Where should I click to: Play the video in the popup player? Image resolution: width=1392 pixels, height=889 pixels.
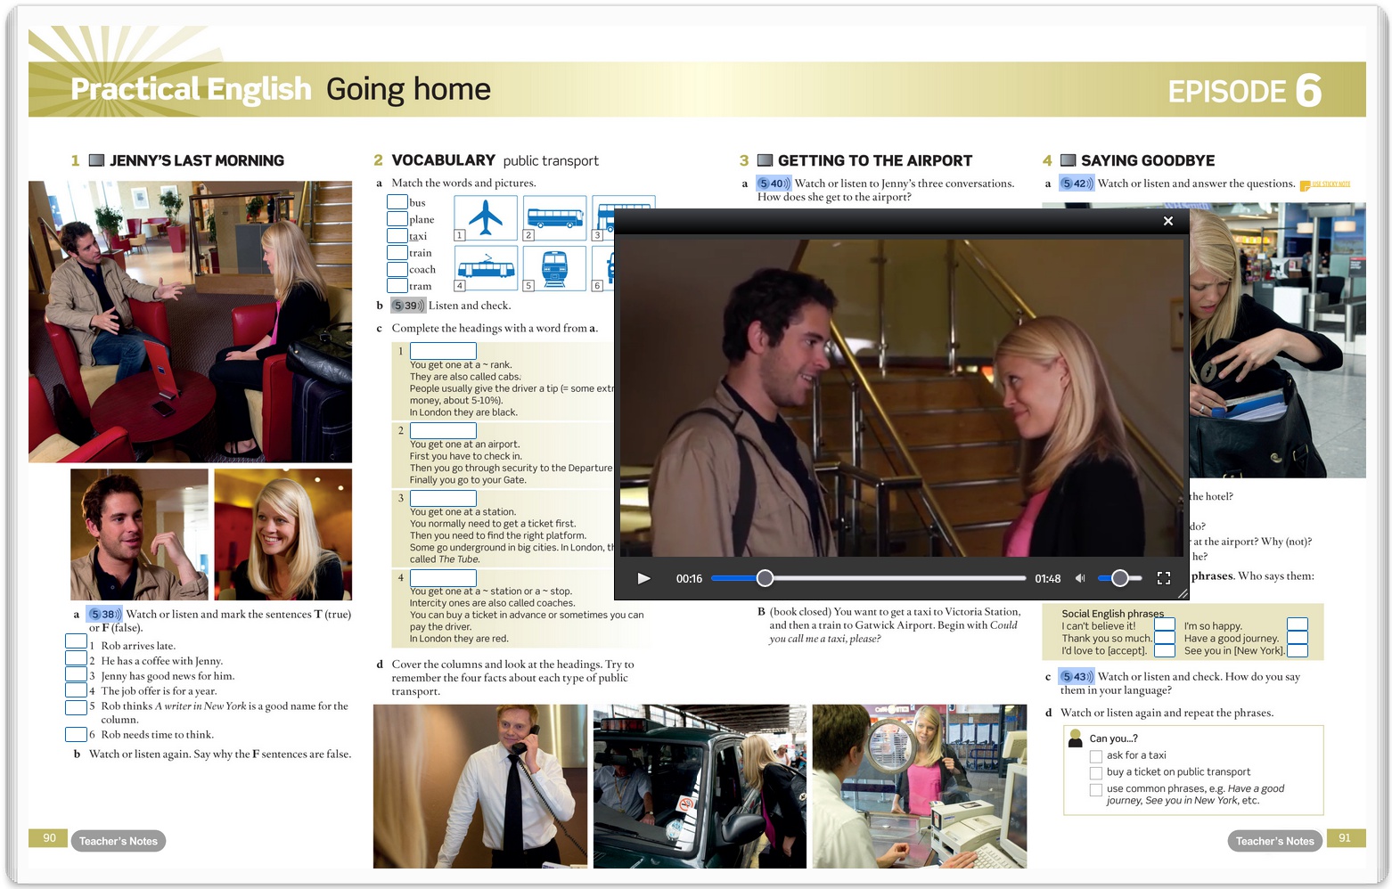(x=643, y=578)
